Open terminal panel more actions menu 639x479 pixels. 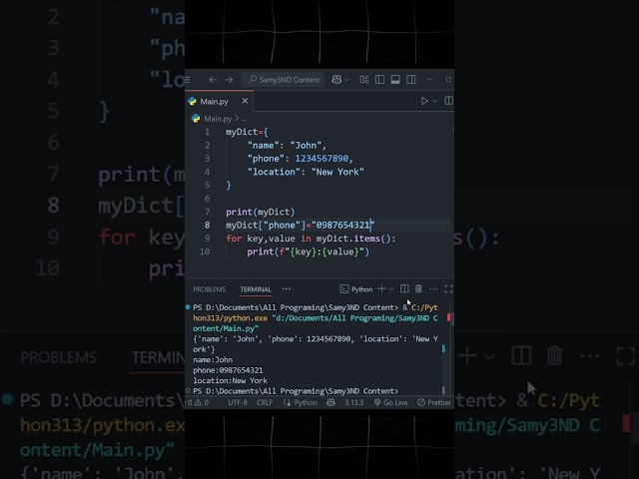(433, 288)
